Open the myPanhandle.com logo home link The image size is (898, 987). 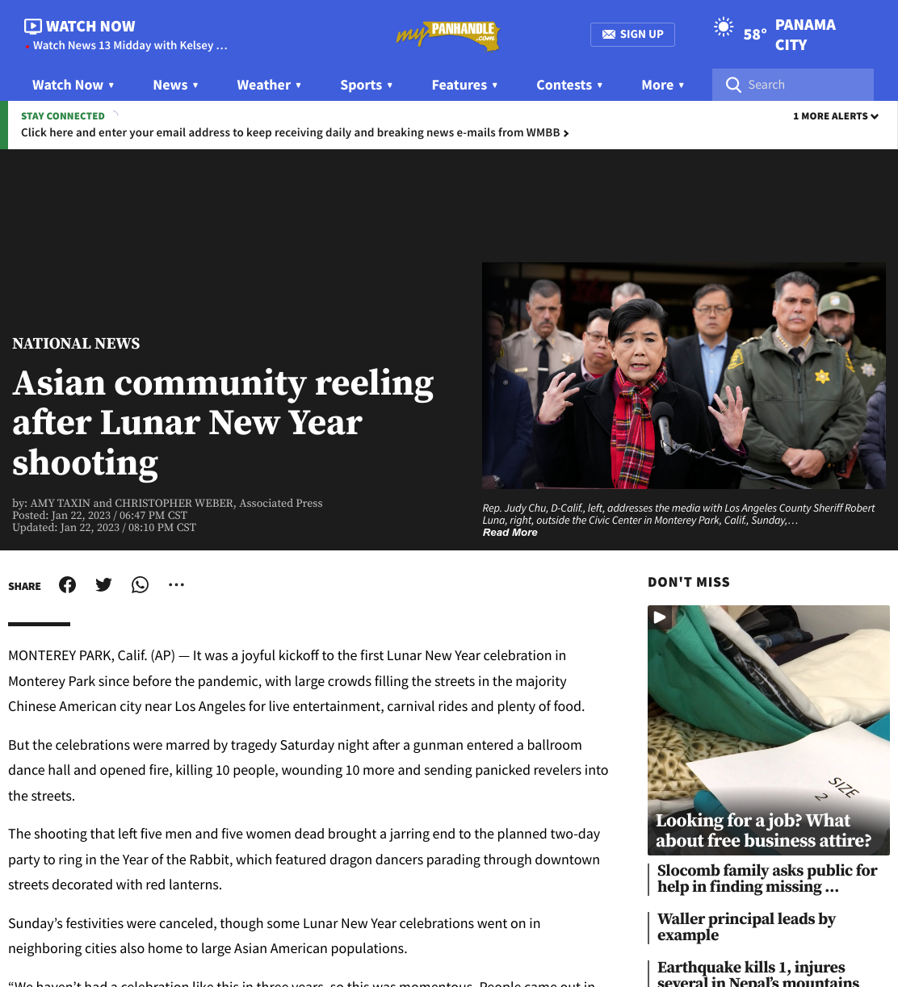(448, 35)
